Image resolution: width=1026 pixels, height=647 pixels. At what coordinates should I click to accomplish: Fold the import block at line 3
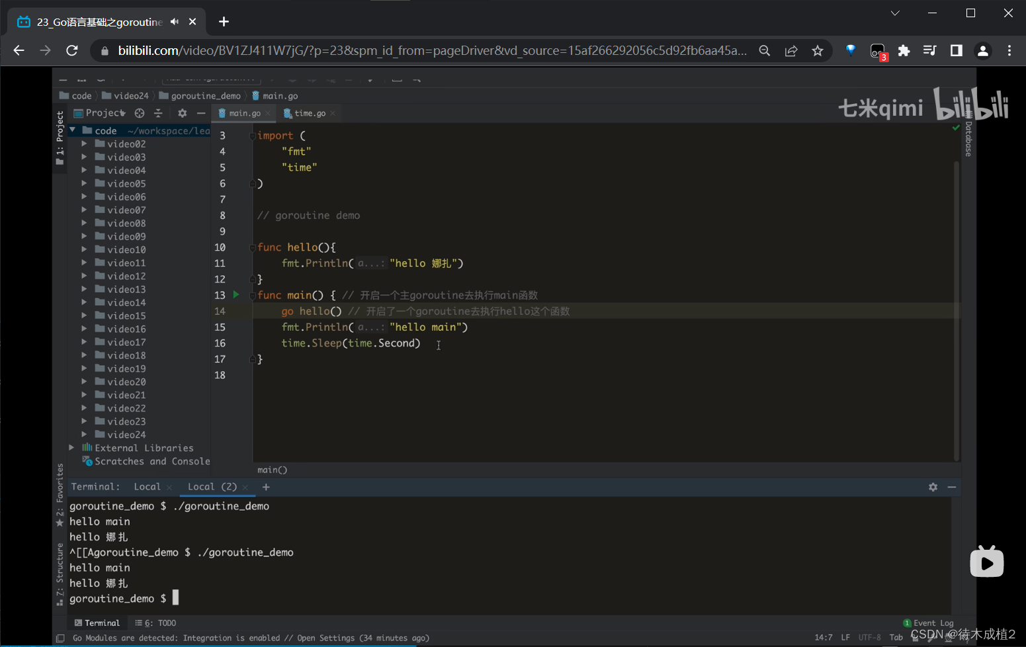(252, 136)
